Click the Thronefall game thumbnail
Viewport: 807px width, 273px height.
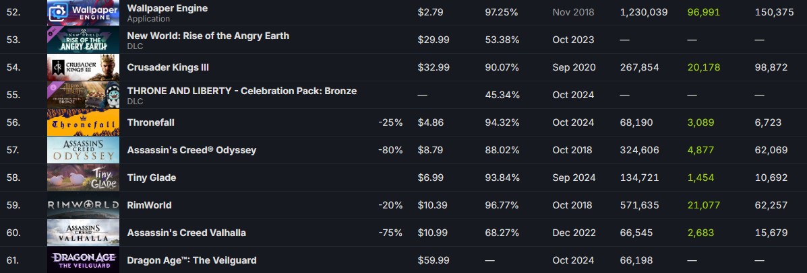(84, 122)
